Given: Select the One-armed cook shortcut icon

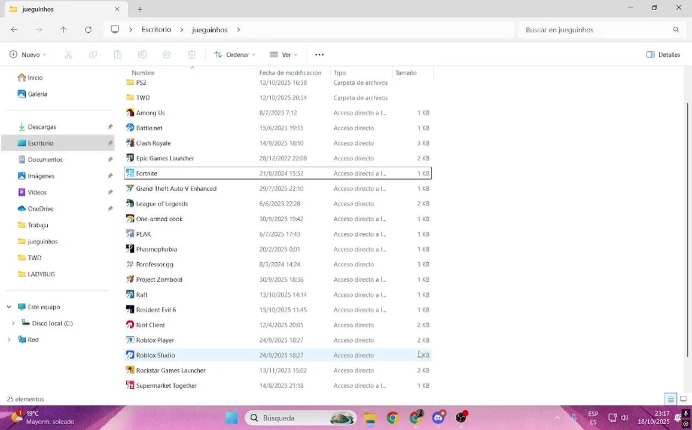Looking at the screenshot, I should click(x=130, y=219).
